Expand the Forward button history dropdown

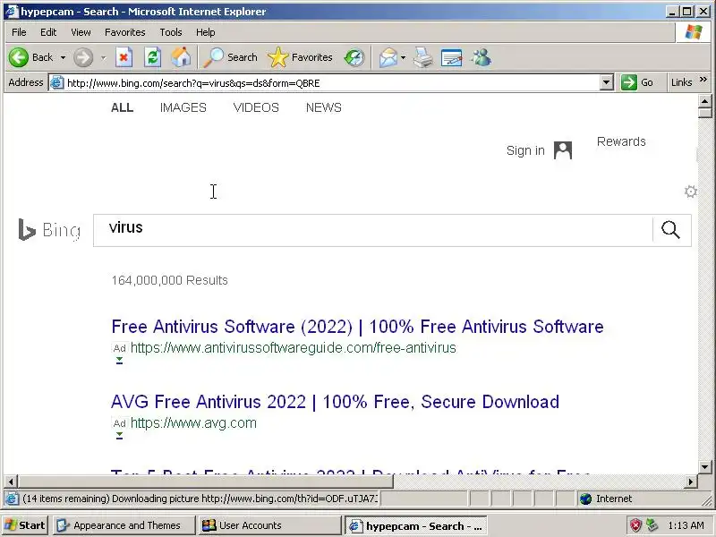tap(104, 57)
